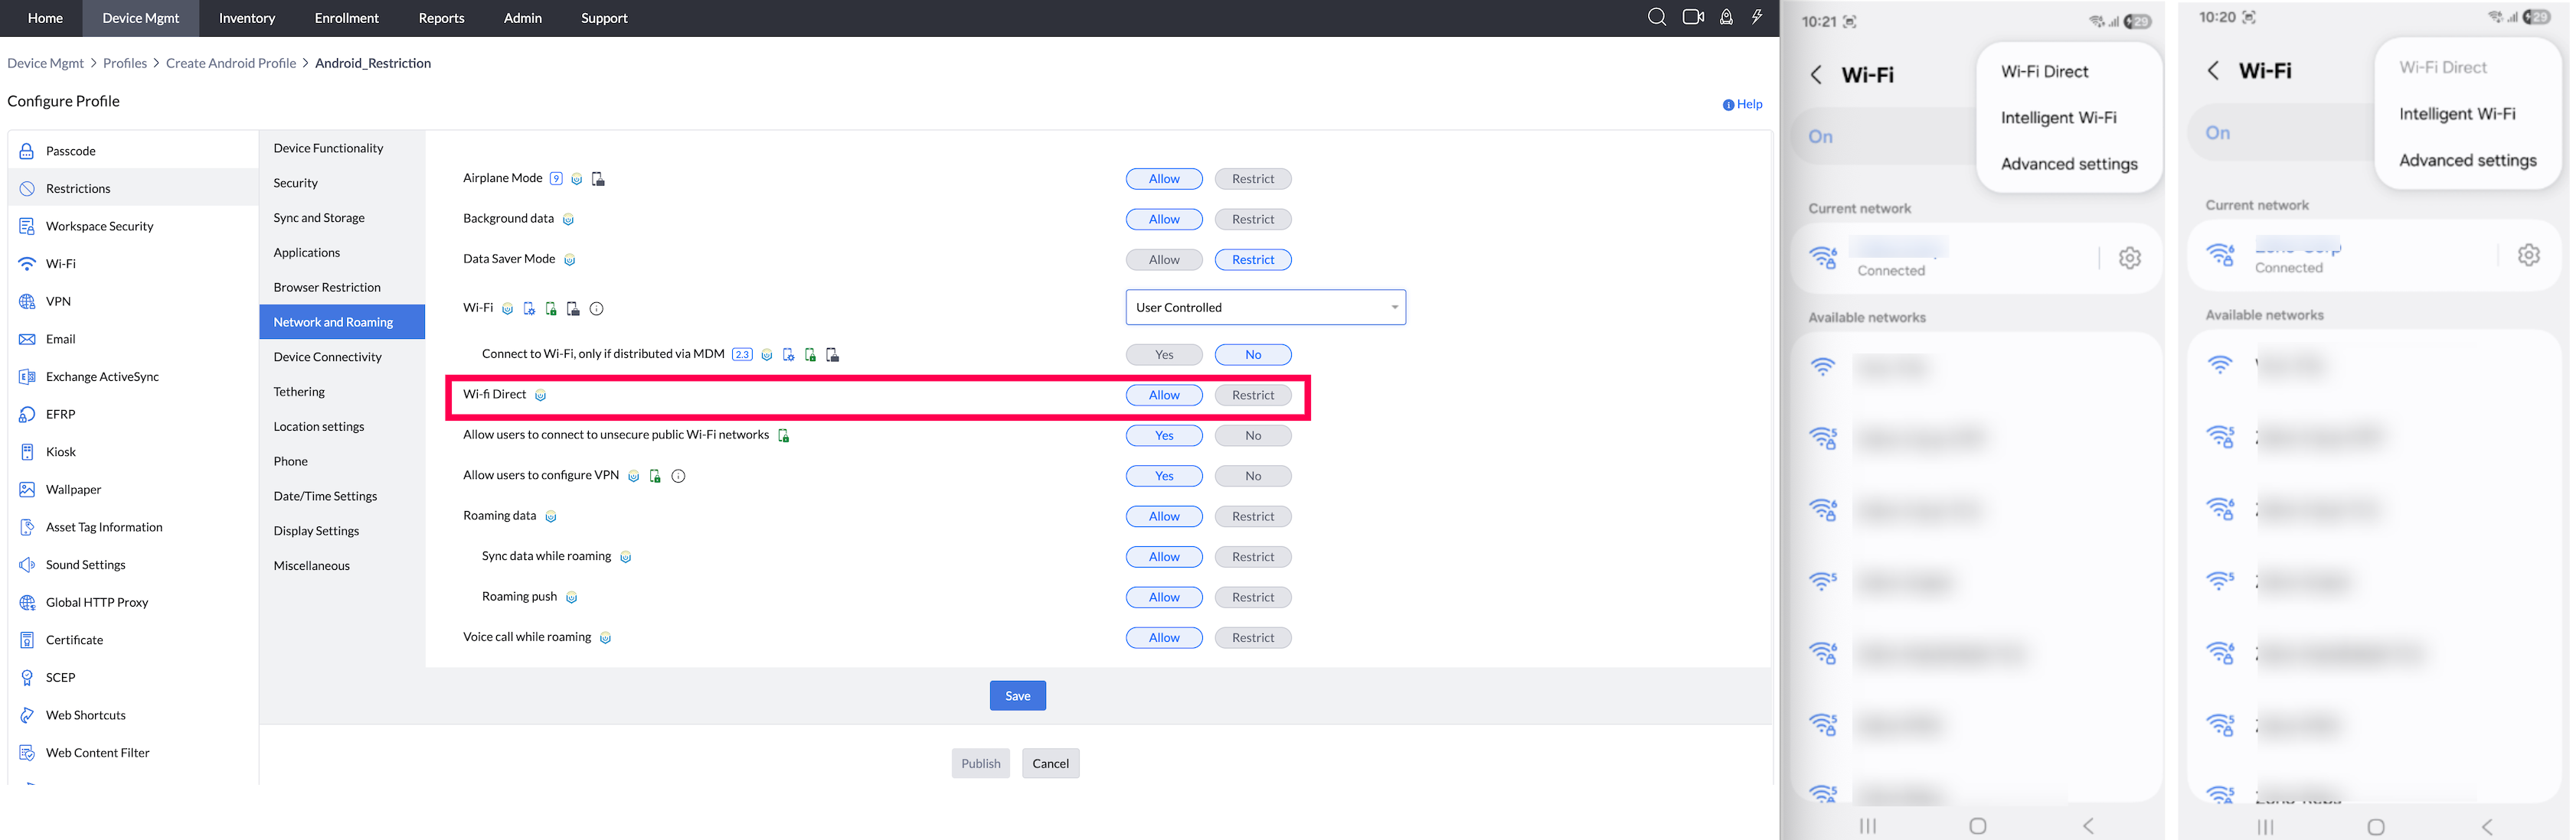This screenshot has width=2576, height=840.
Task: Click the blue Save button
Action: (1017, 696)
